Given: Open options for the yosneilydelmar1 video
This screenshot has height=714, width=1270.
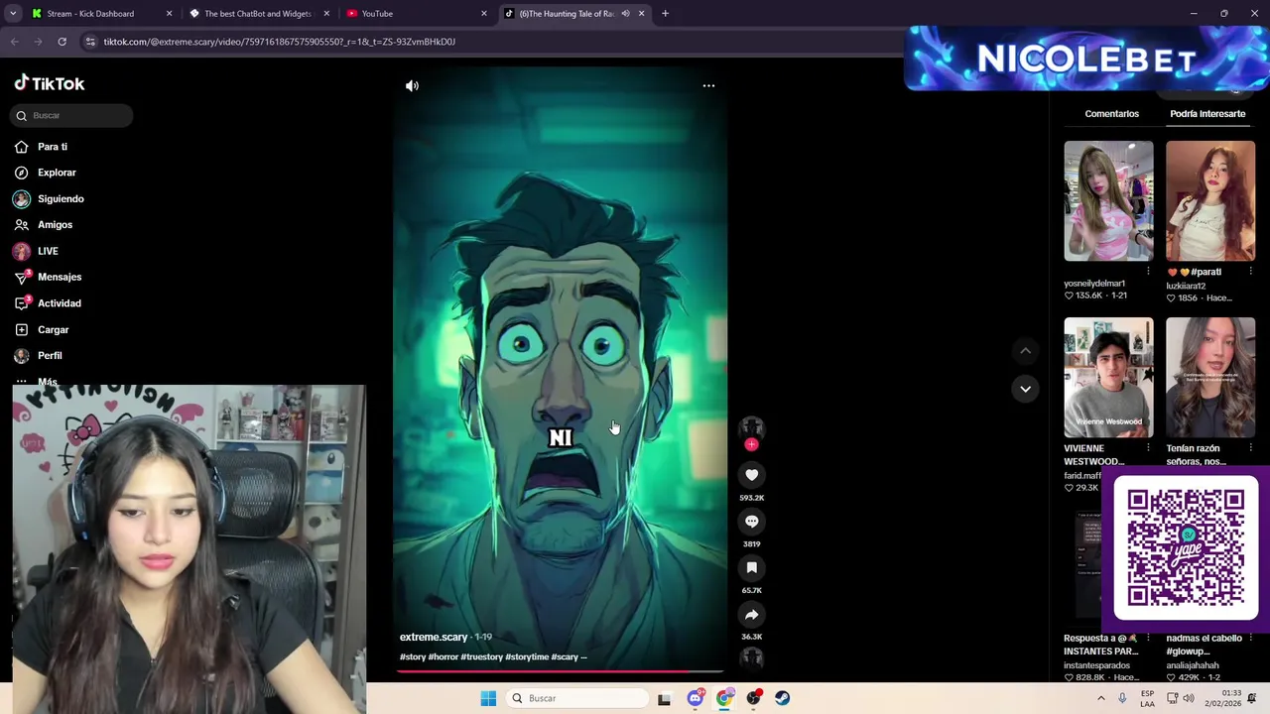Looking at the screenshot, I should click(1148, 272).
